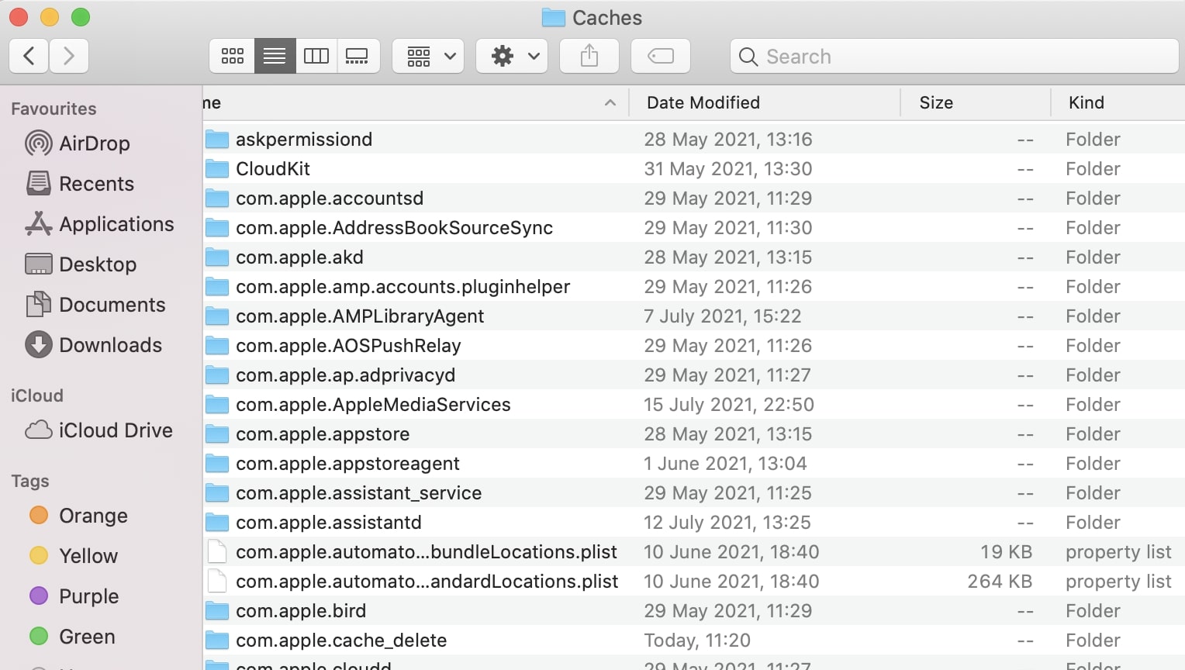The image size is (1185, 670).
Task: Click the 264 KB size value
Action: (x=1000, y=582)
